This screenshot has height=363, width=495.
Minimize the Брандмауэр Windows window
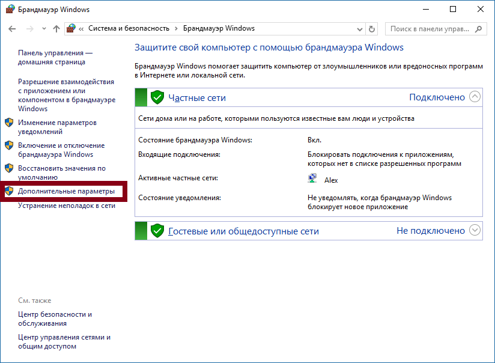pos(426,9)
